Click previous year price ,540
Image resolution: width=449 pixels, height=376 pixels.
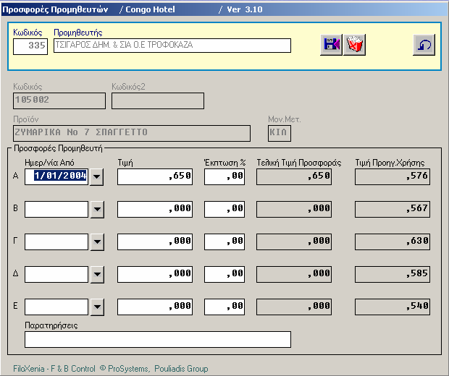pos(393,307)
